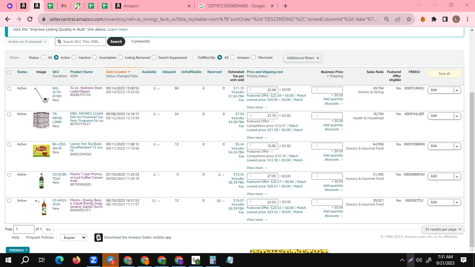This screenshot has width=475, height=267.
Task: Open Windows Start menu
Action: pos(8,260)
